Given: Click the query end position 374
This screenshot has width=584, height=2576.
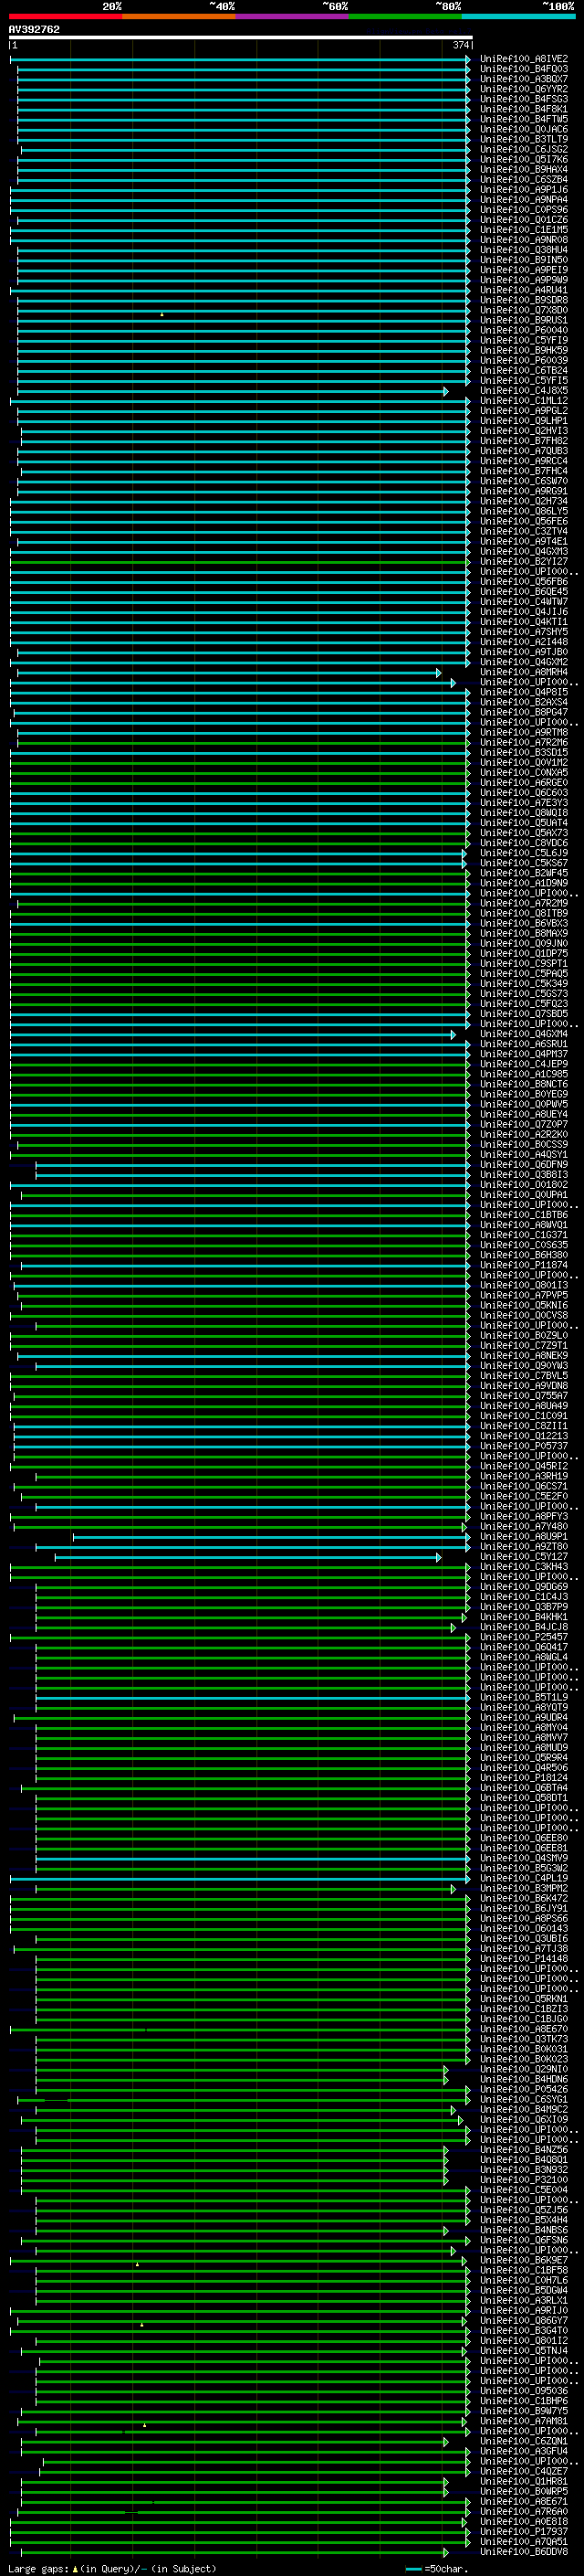Looking at the screenshot, I should [461, 45].
